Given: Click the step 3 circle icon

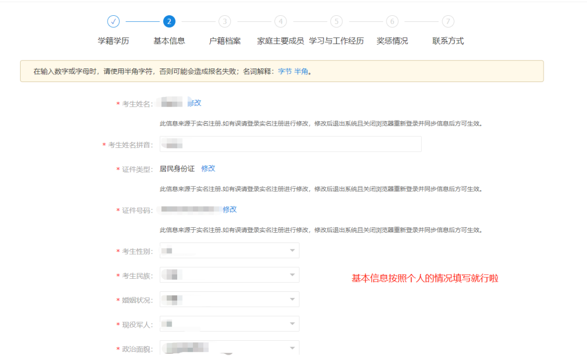Looking at the screenshot, I should (x=224, y=21).
